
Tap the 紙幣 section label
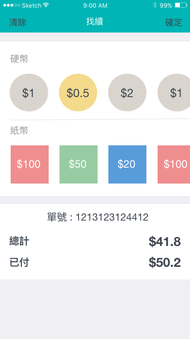click(x=19, y=131)
